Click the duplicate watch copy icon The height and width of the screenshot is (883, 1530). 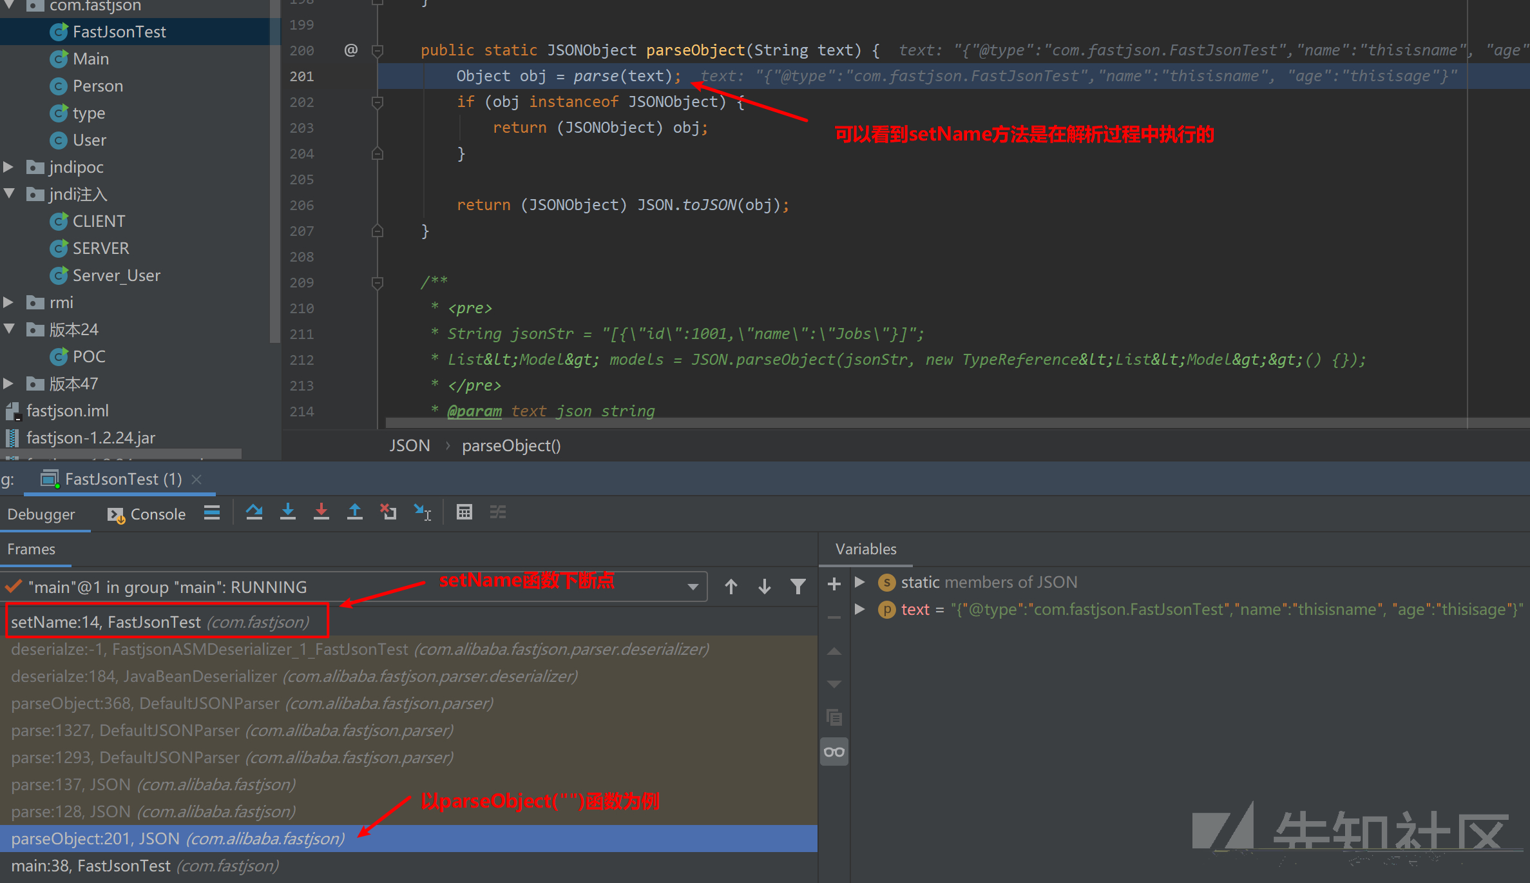(x=834, y=717)
